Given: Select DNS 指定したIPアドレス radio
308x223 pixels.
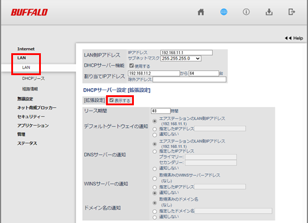Looking at the screenshot, I should 155,151.
